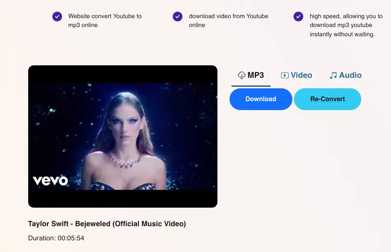Click the underline indicator beneath the MP3 tab

251,86
